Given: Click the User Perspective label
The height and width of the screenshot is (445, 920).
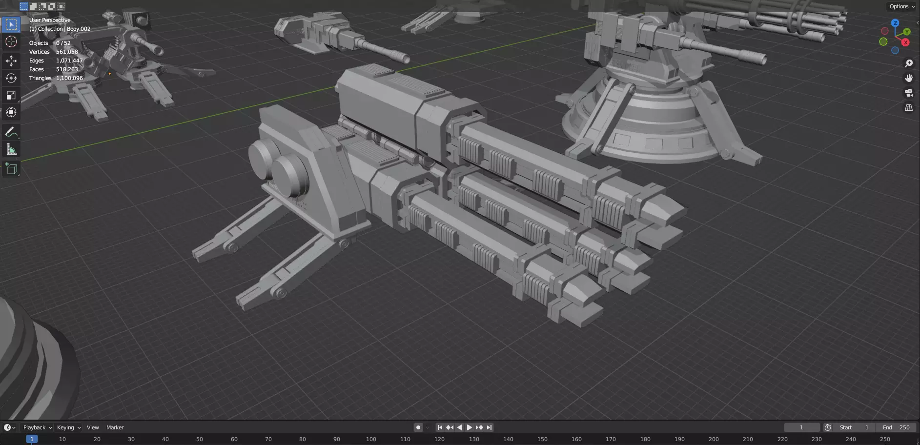Looking at the screenshot, I should pyautogui.click(x=50, y=20).
